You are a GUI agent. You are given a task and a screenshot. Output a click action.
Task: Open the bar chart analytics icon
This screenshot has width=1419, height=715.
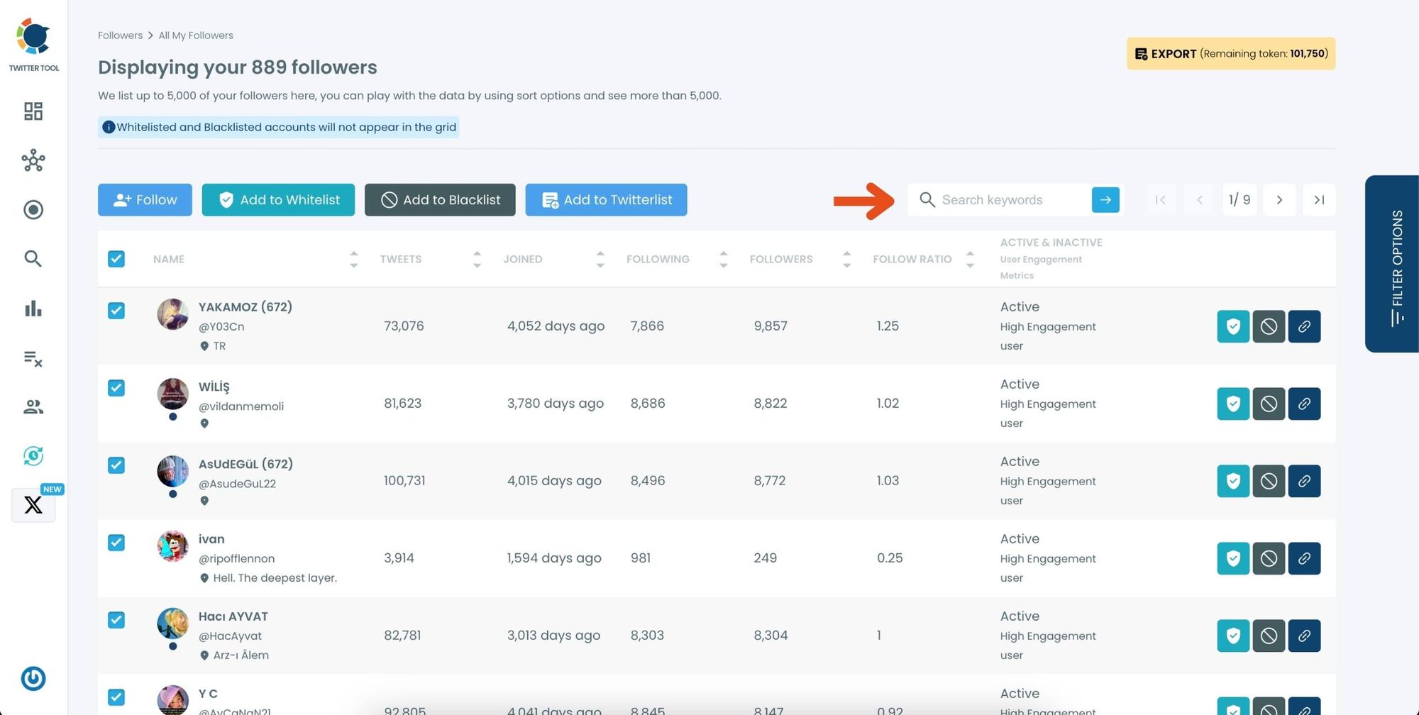pos(33,308)
